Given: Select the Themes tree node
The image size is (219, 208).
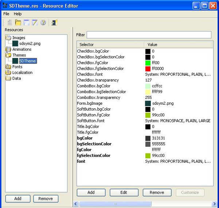Looking at the screenshot, I should coord(19,55).
